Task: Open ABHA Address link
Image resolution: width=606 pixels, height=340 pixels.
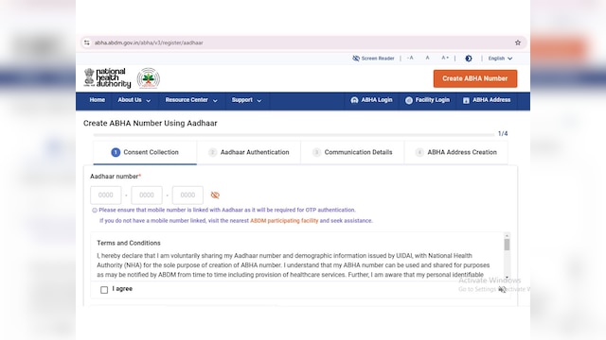Action: point(487,100)
